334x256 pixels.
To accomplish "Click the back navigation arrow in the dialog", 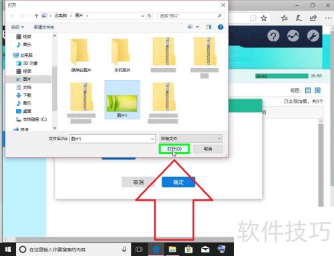I will [x=11, y=16].
